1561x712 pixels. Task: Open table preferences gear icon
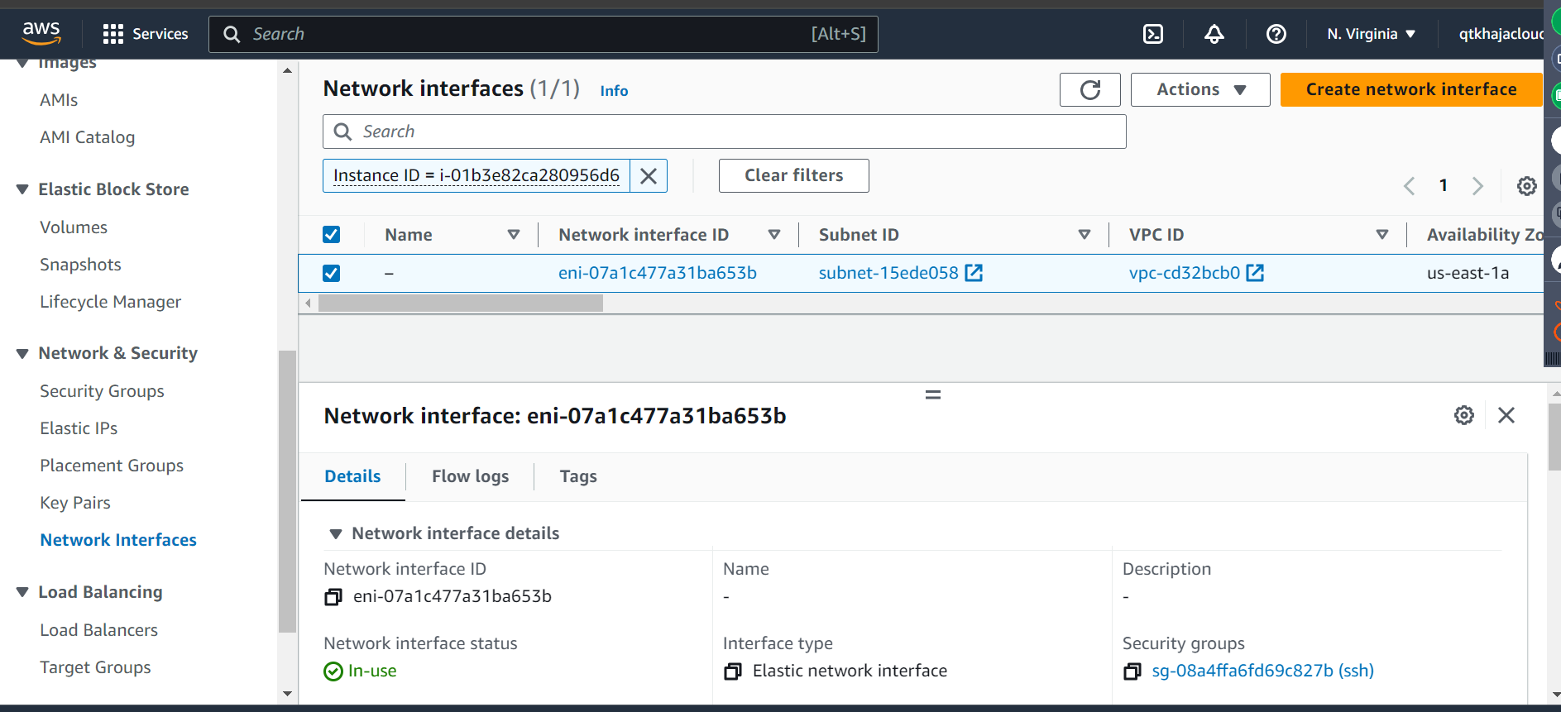pos(1526,186)
